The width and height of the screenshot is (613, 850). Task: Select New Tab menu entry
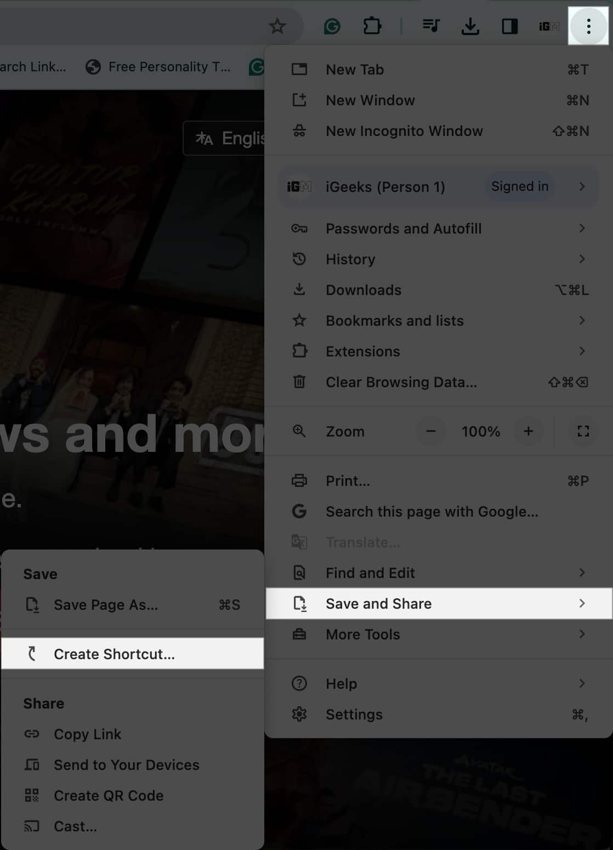(x=439, y=70)
